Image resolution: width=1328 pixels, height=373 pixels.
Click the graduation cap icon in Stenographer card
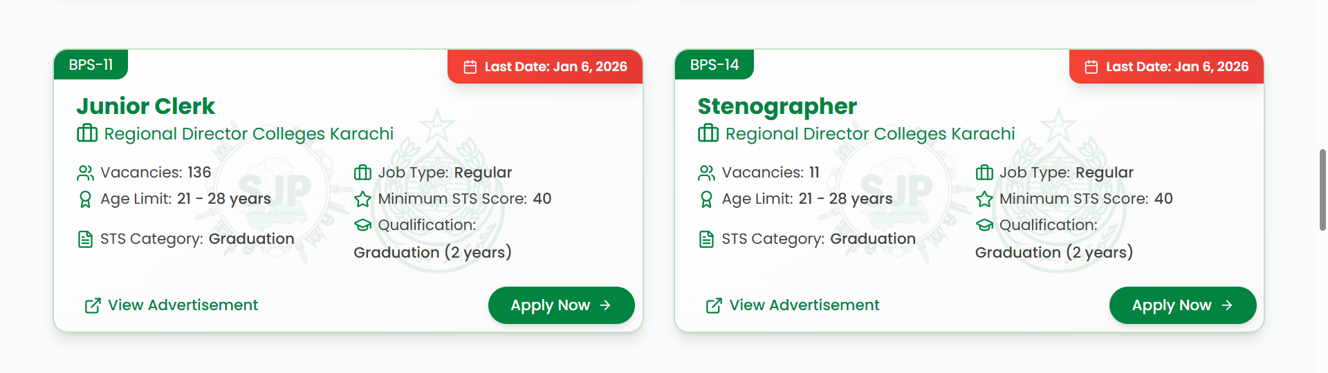(x=984, y=225)
